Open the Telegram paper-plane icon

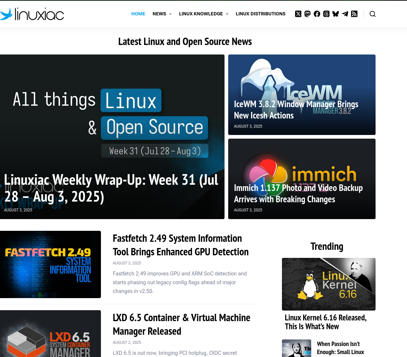tap(345, 14)
